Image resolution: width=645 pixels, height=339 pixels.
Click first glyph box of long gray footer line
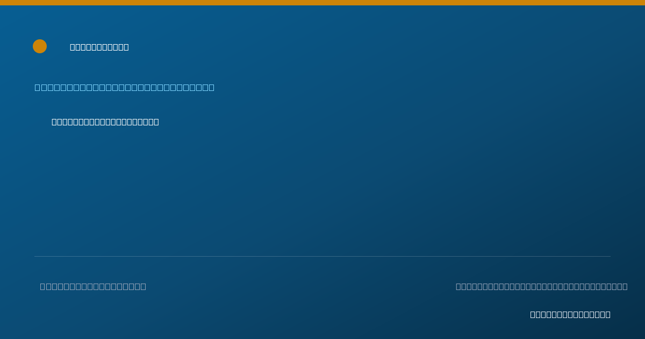click(458, 286)
